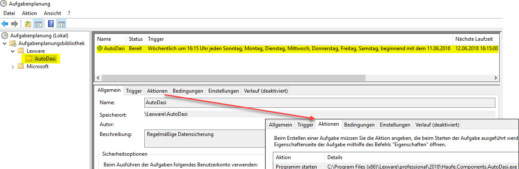Click the forward arrow toolbar icon
This screenshot has height=169, width=519.
click(15, 24)
